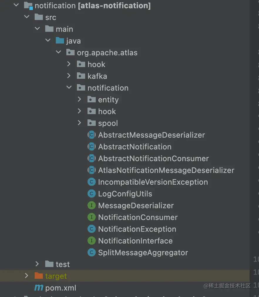Select the AtlasNotificationMessageDeserializer class

click(x=166, y=170)
